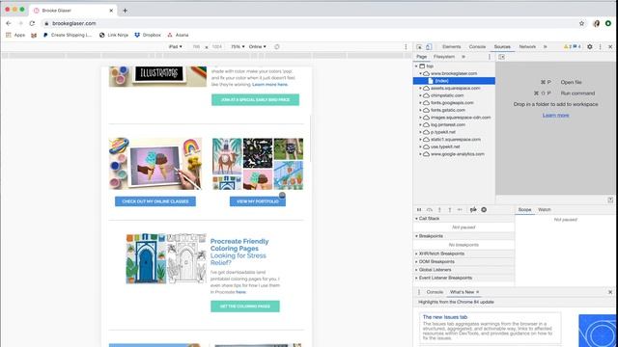The width and height of the screenshot is (618, 347).
Task: Show more navigator tabs chevron
Action: tap(463, 57)
